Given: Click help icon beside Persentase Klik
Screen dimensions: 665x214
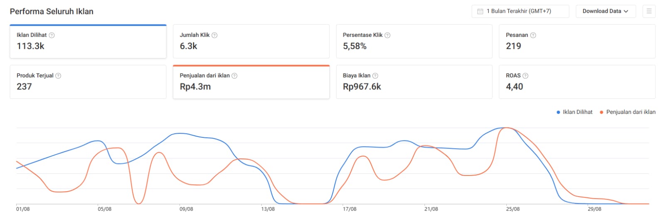Looking at the screenshot, I should point(387,35).
